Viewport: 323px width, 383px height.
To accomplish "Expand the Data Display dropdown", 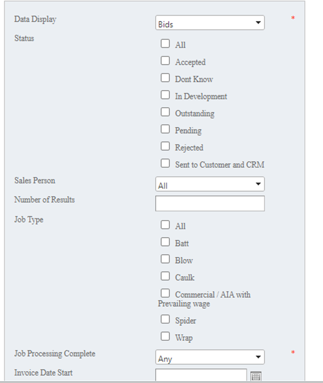I will pyautogui.click(x=210, y=23).
